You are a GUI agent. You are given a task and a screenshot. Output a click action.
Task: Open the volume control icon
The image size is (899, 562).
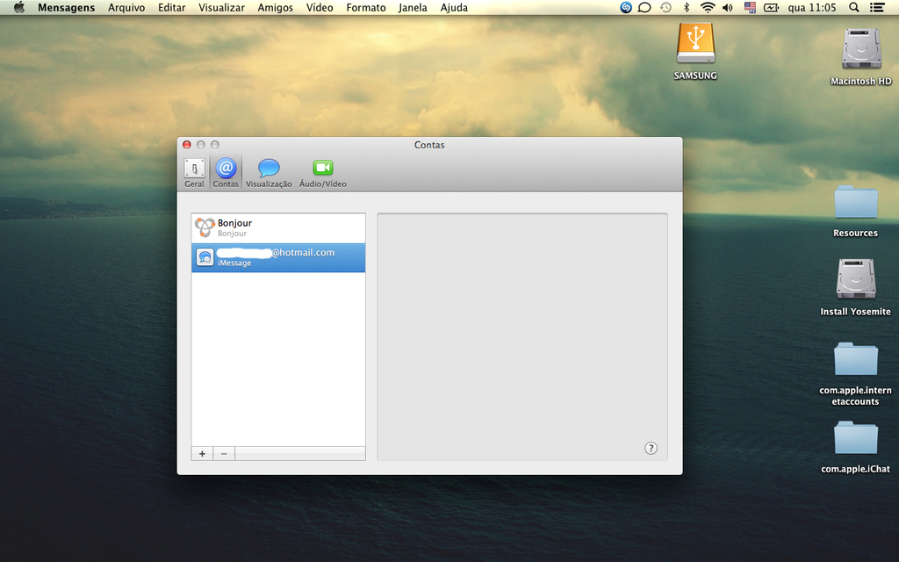click(728, 7)
